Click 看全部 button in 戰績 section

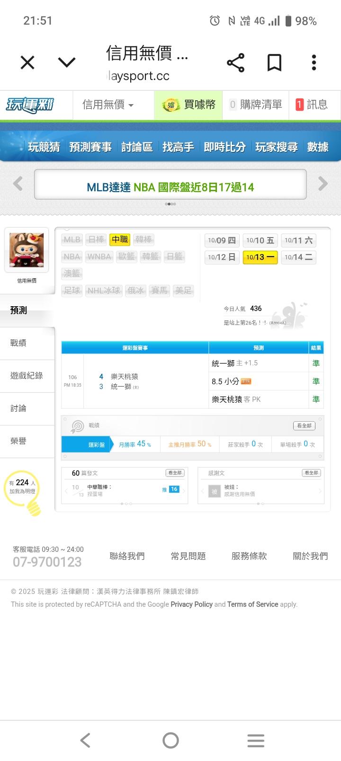[x=304, y=425]
